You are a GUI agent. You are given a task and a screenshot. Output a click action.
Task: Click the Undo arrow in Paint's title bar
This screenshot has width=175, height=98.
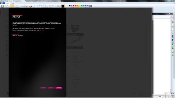click(6, 1)
